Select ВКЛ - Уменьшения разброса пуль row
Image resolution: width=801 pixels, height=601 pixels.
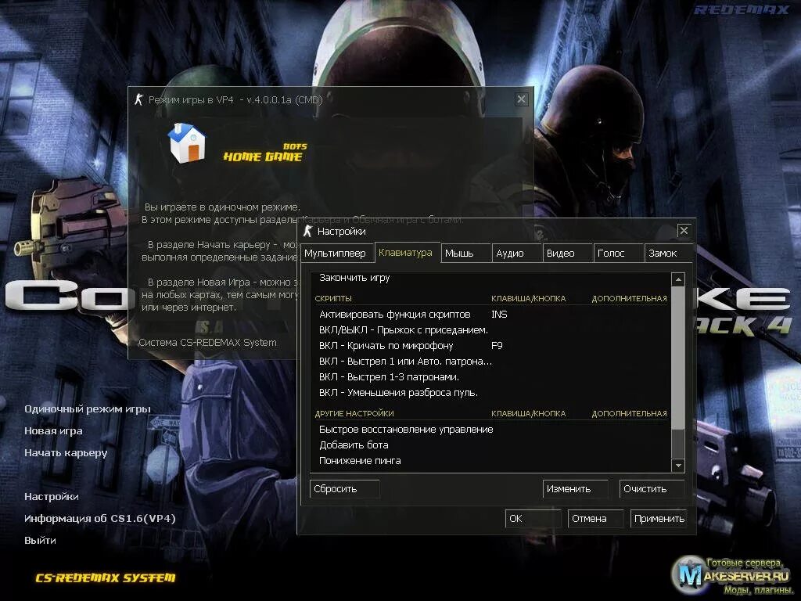[491, 393]
